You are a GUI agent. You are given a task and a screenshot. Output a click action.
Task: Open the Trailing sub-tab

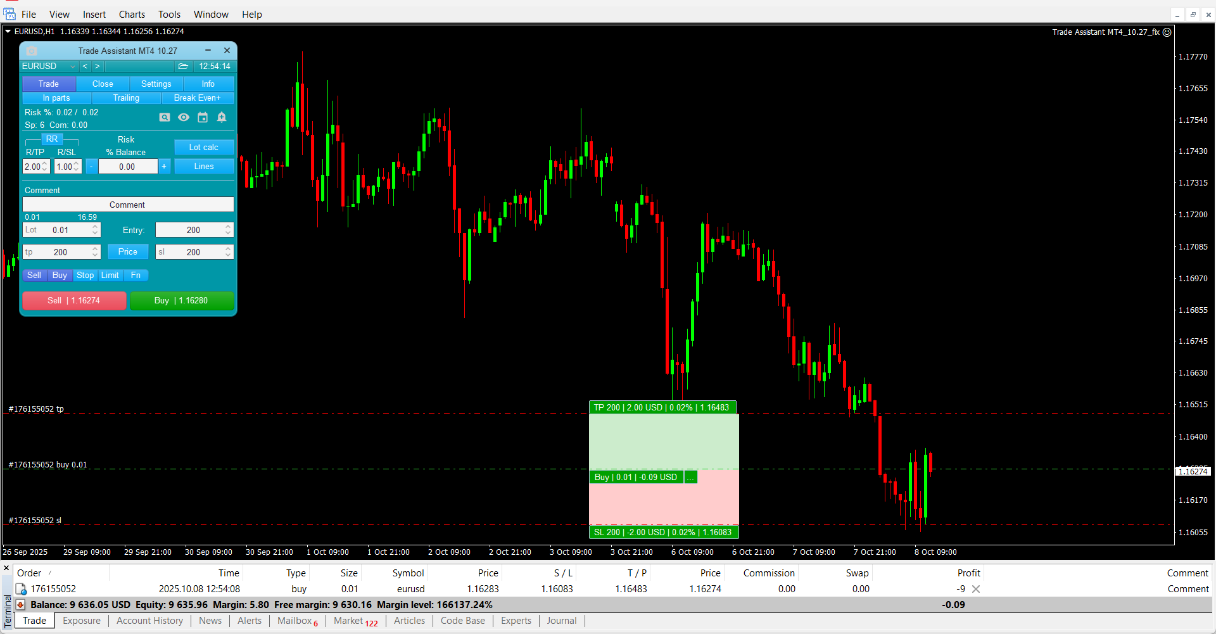(x=126, y=98)
